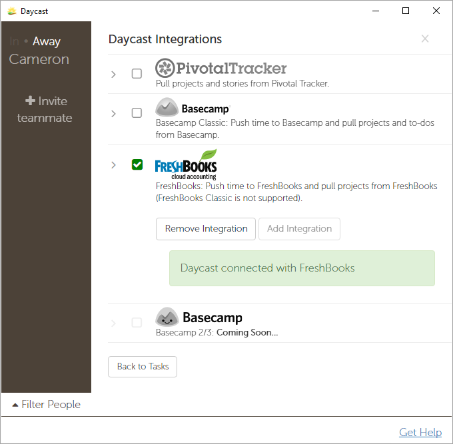Image resolution: width=453 pixels, height=444 pixels.
Task: Click the plus icon beside Invite teammate
Action: (x=30, y=101)
